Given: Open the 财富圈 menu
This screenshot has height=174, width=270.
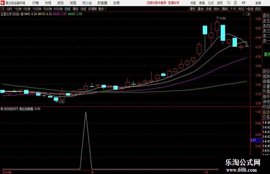Looking at the screenshot, I should [x=103, y=3].
